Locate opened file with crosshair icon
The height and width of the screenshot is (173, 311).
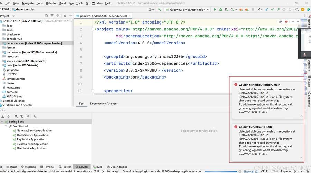(46, 16)
